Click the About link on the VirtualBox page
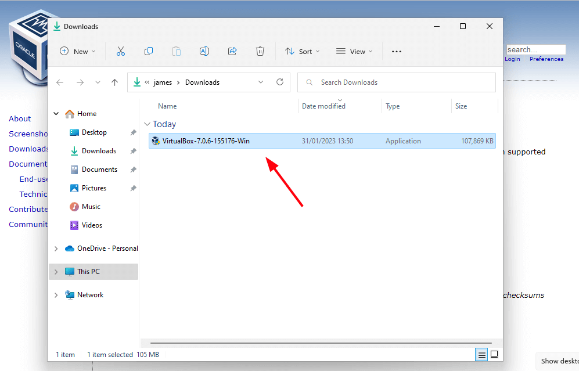The image size is (579, 371). [x=20, y=118]
